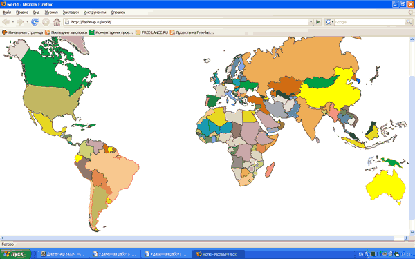Reload the page with the refresh icon

(x=35, y=22)
